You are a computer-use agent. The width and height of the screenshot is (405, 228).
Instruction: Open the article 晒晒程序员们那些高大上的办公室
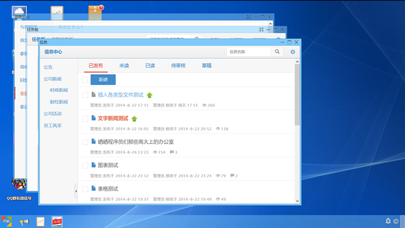[x=135, y=142]
